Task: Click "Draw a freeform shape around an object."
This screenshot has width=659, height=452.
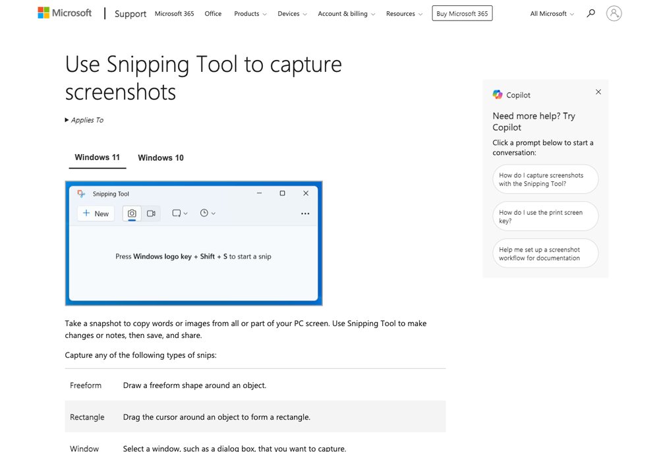Action: [194, 385]
